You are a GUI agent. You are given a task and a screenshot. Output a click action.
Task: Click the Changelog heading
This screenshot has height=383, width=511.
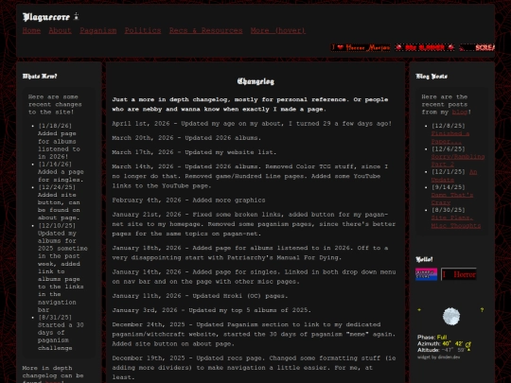(255, 81)
